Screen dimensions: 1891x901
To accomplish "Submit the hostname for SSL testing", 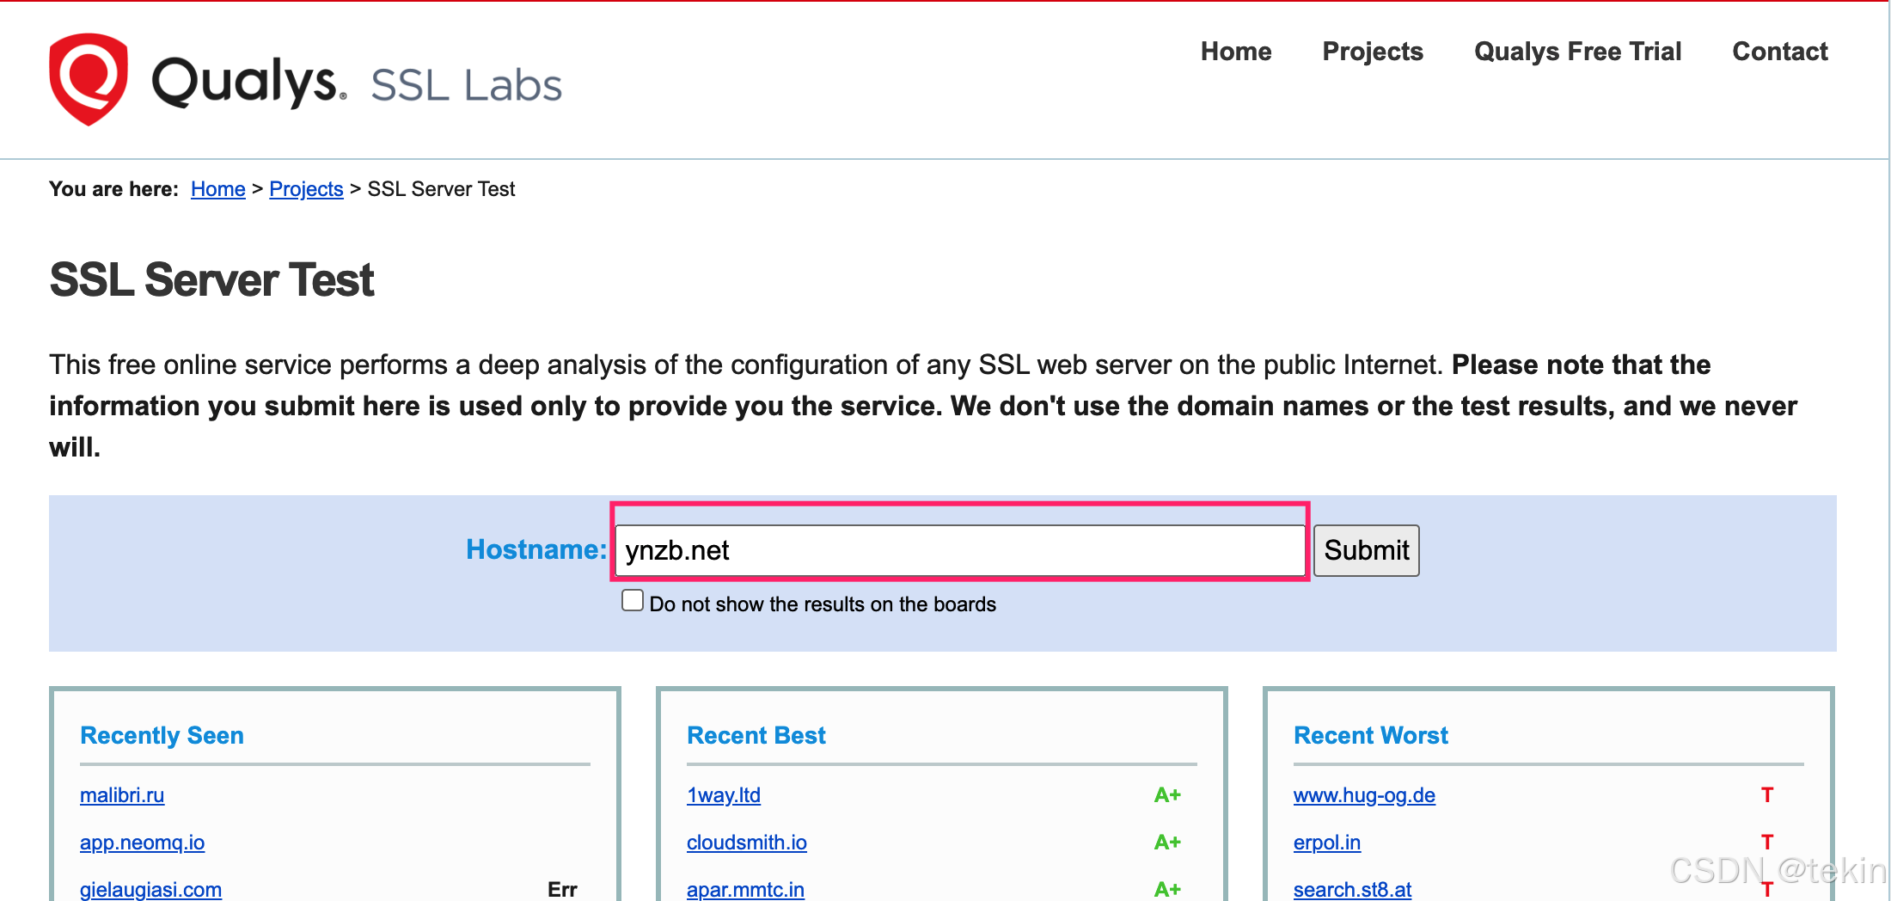I will point(1367,550).
